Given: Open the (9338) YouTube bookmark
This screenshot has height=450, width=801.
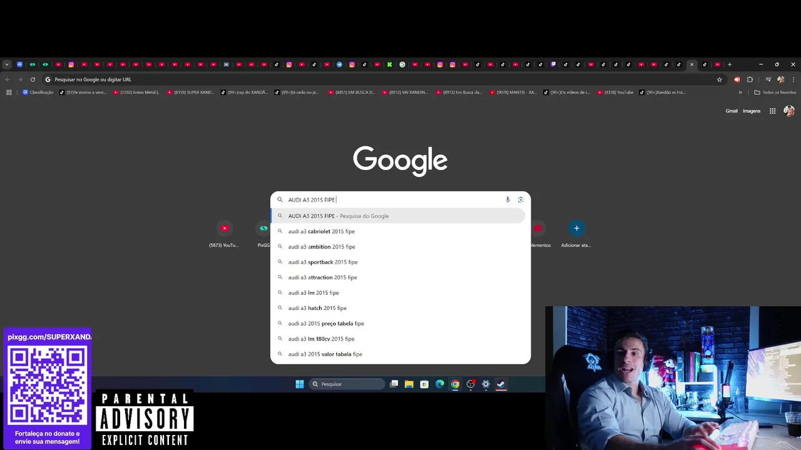Looking at the screenshot, I should coord(615,92).
